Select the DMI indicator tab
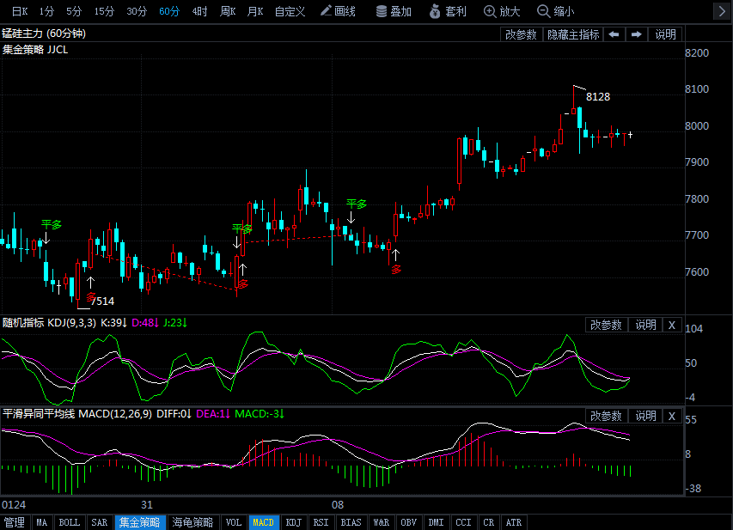The height and width of the screenshot is (530, 733). [437, 522]
